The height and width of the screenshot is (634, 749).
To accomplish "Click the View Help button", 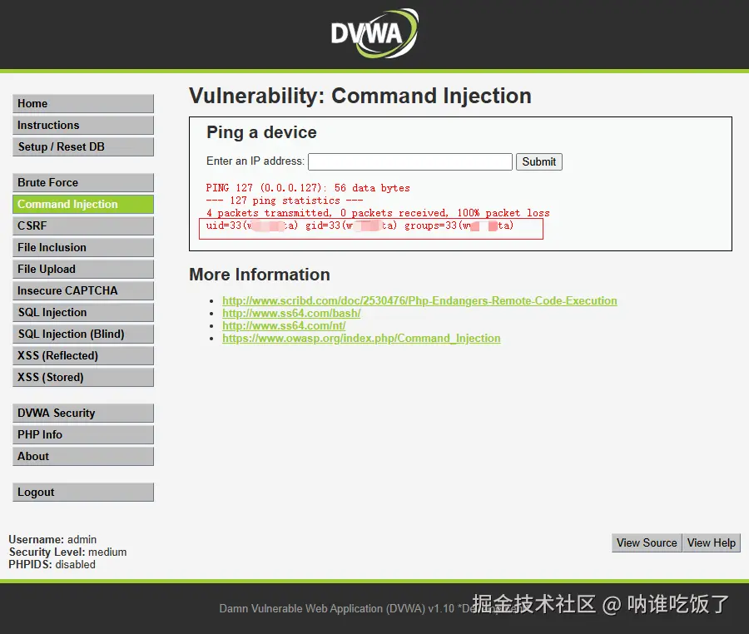I will 712,542.
